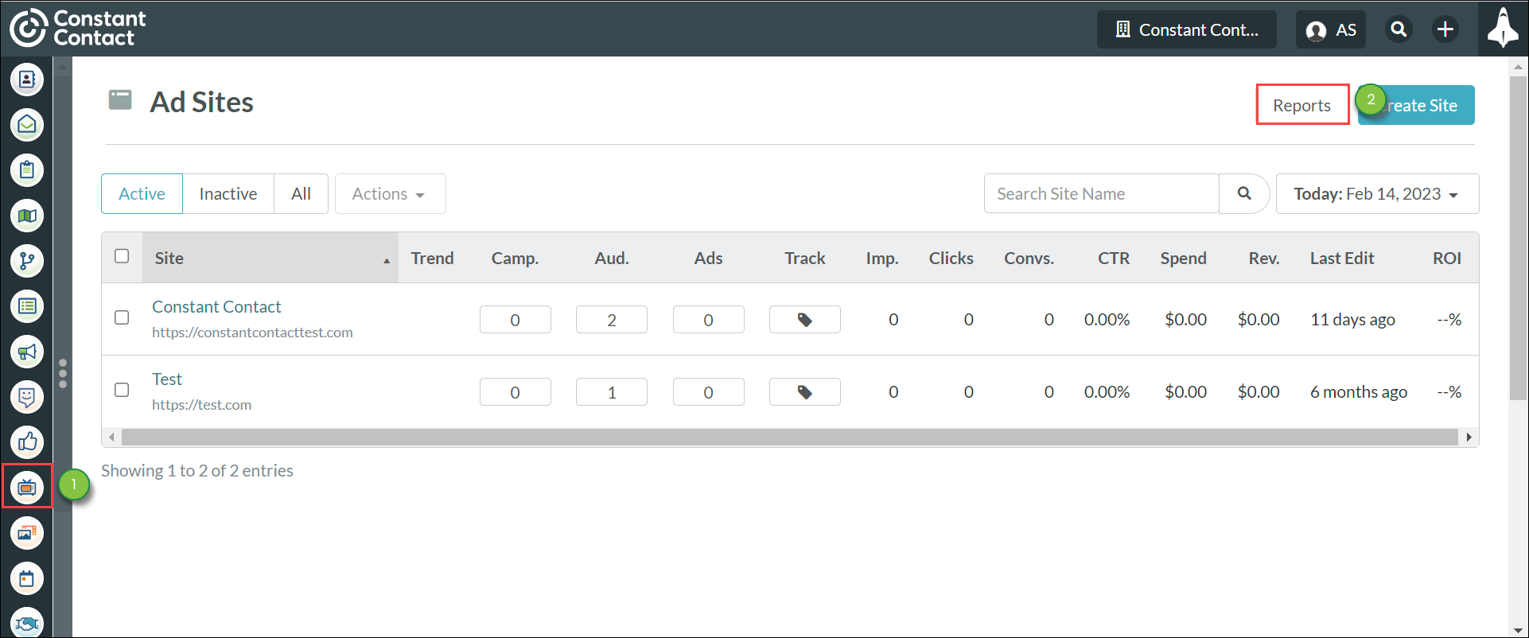The width and height of the screenshot is (1529, 638).
Task: Click the ROI column header
Action: pos(1447,258)
